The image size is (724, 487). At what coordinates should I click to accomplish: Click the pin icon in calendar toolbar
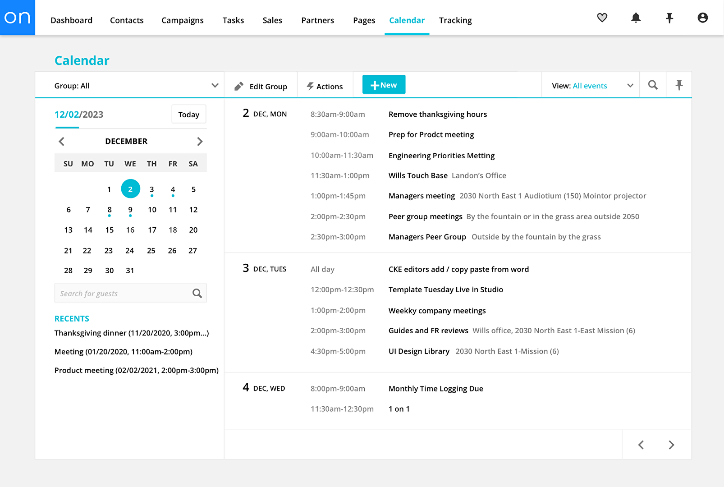[x=679, y=85]
